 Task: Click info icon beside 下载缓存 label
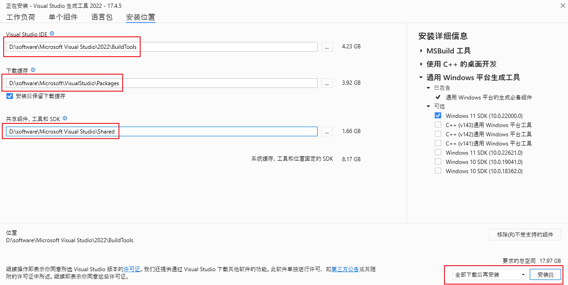point(33,70)
